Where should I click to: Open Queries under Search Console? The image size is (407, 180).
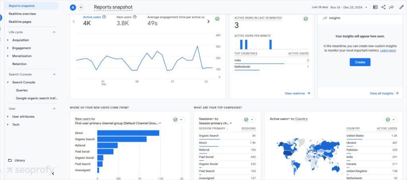(x=21, y=91)
